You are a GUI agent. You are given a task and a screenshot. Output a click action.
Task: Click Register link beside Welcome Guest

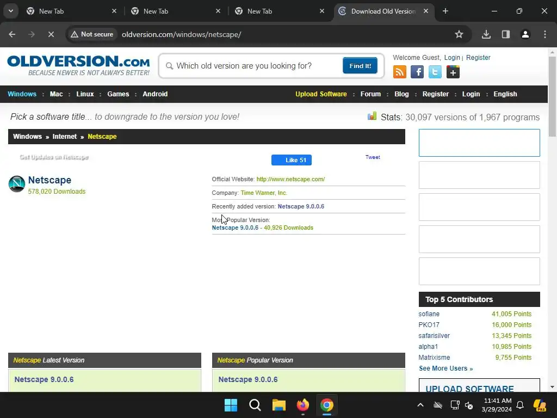click(x=478, y=58)
